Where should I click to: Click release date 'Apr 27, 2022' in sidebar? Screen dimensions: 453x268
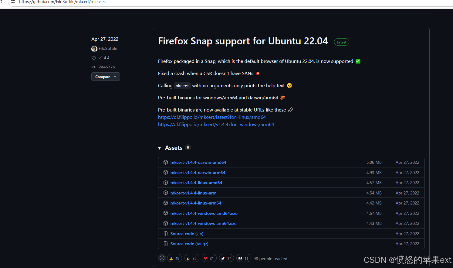(x=105, y=39)
